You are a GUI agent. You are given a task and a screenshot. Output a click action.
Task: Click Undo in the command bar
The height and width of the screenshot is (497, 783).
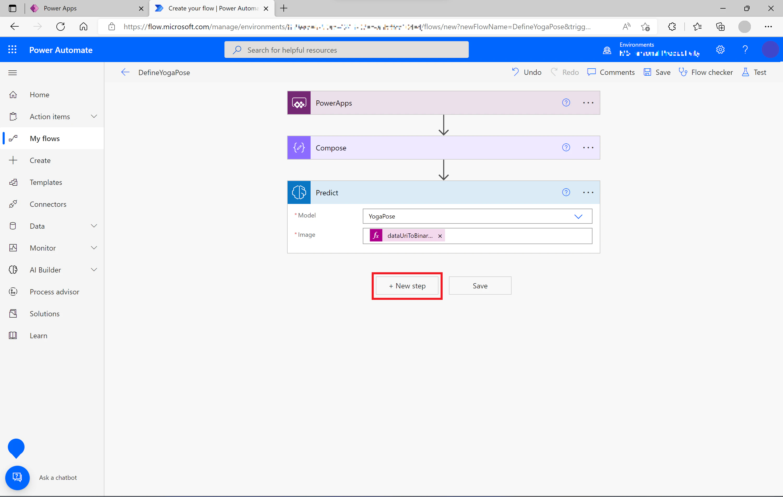coord(526,72)
